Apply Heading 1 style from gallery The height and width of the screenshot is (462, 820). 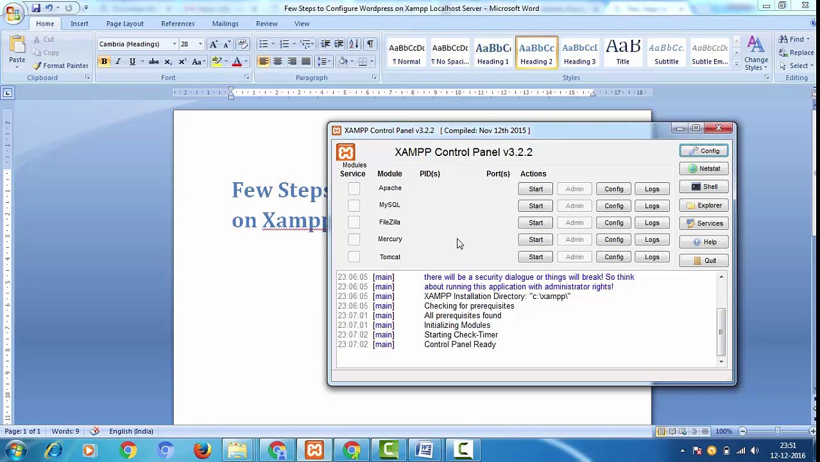point(493,53)
